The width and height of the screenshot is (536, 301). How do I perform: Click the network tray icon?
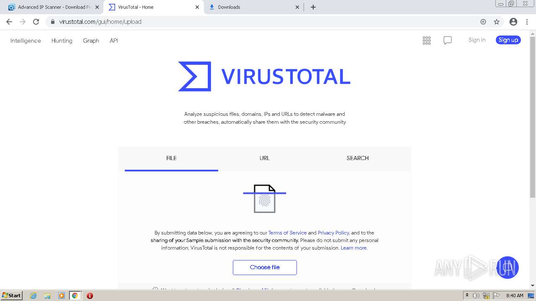tap(486, 296)
